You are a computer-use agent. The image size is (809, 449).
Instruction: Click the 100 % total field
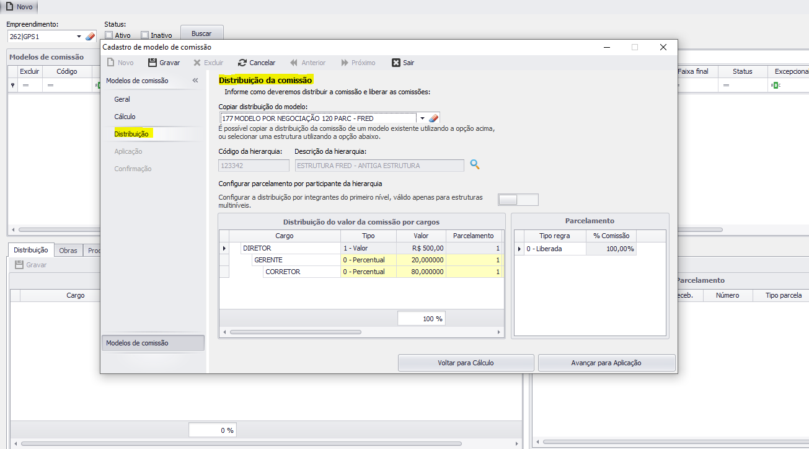point(421,318)
